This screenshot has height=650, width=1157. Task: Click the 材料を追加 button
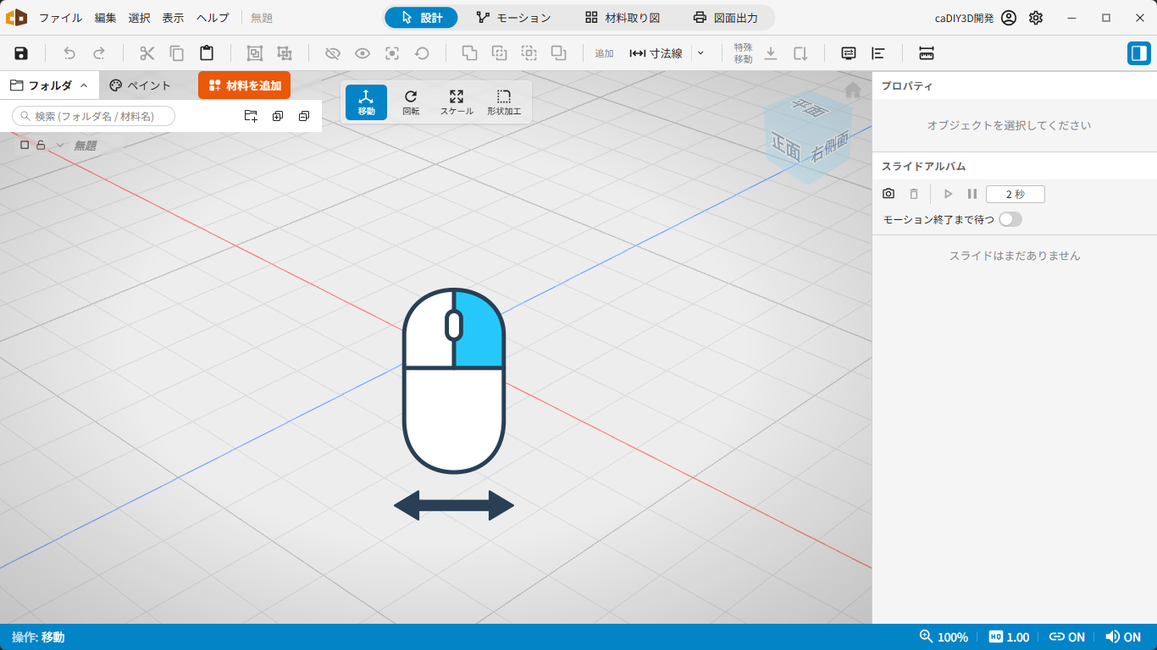pyautogui.click(x=245, y=85)
